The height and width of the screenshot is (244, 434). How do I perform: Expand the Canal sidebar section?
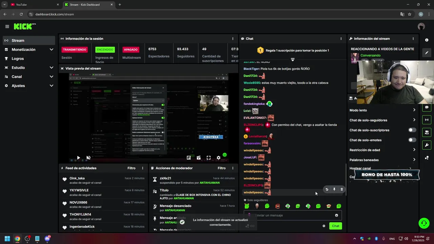click(x=28, y=77)
